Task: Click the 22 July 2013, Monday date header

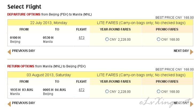Action: point(49,23)
